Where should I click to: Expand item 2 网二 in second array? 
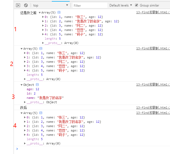[25, 62]
